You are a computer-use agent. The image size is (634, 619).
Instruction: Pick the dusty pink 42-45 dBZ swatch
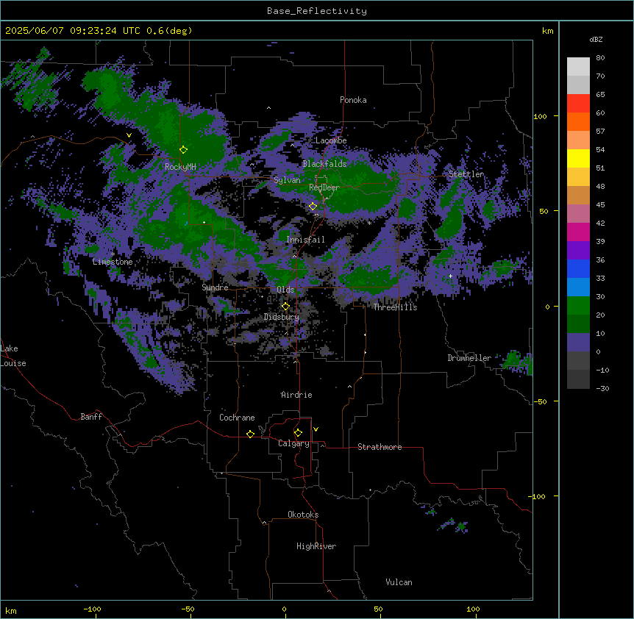tap(578, 214)
